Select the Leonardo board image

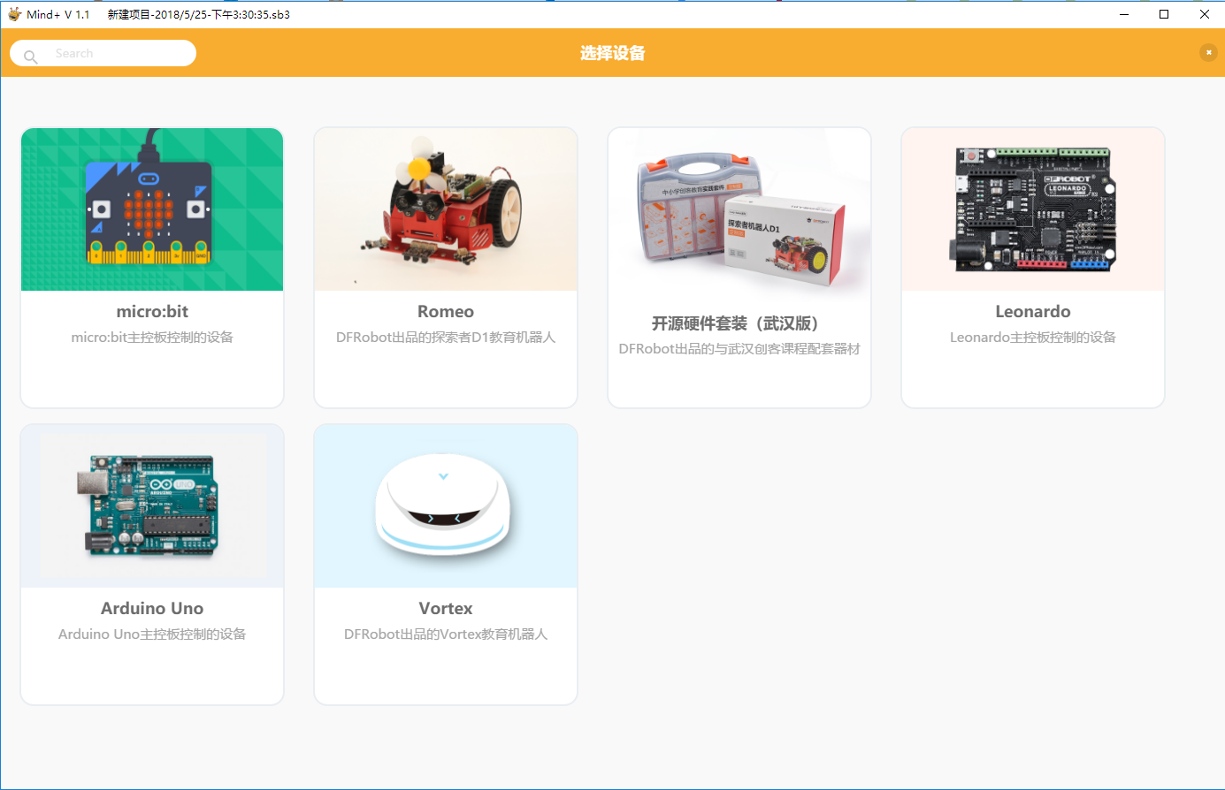click(1033, 209)
